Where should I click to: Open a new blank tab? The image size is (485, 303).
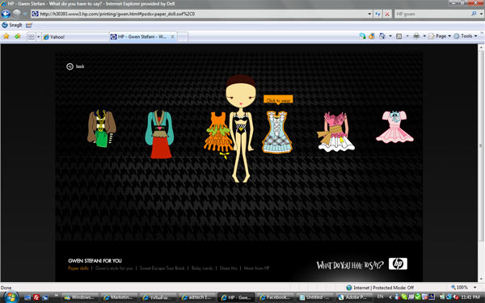point(183,37)
